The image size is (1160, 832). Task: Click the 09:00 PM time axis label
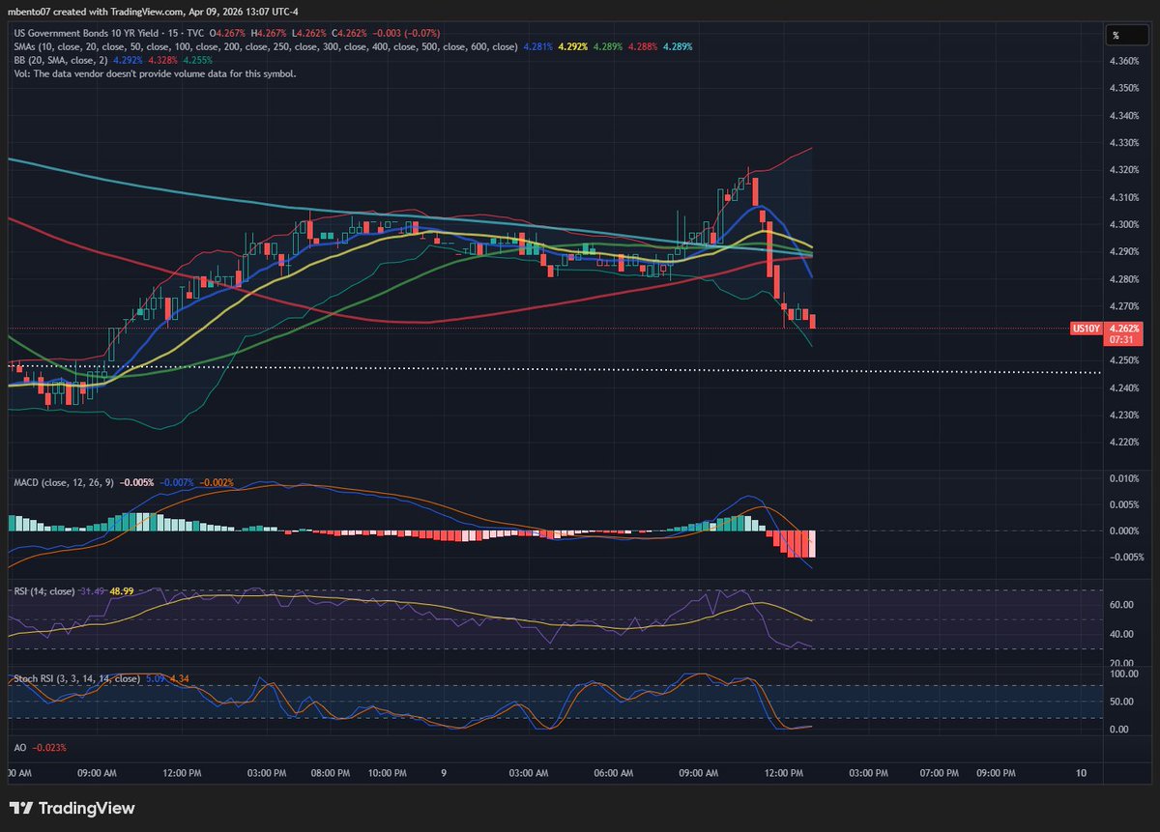(997, 773)
